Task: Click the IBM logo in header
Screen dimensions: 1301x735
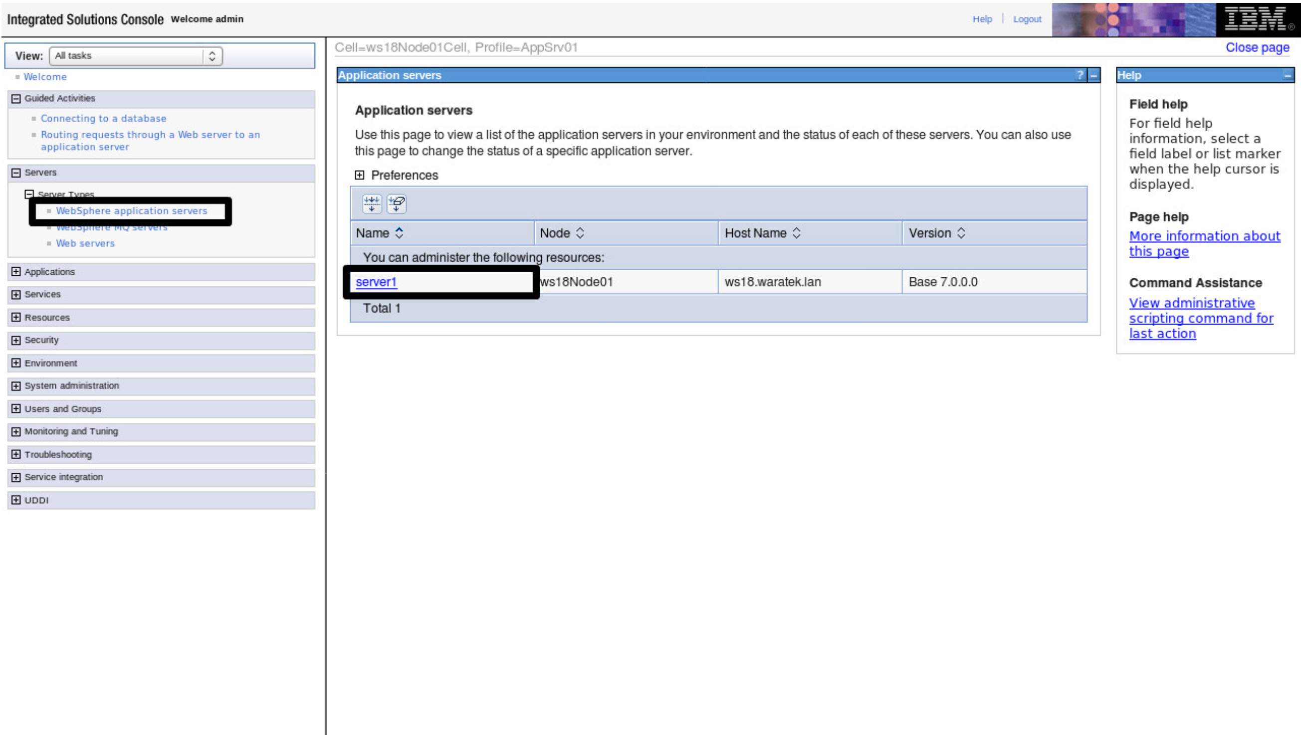Action: click(1258, 19)
